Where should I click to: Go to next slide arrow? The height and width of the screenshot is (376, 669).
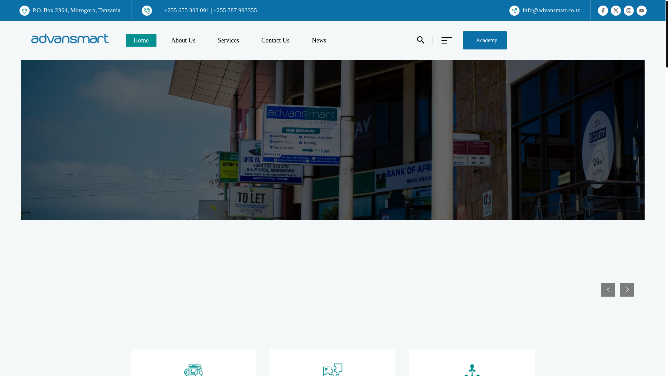click(627, 290)
